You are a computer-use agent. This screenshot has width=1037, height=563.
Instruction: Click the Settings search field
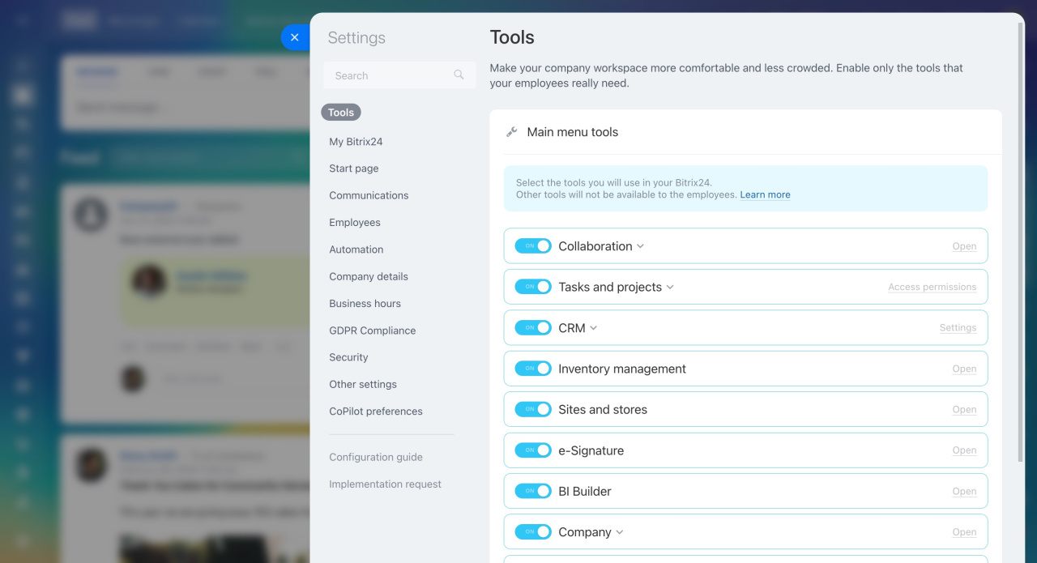coord(389,75)
